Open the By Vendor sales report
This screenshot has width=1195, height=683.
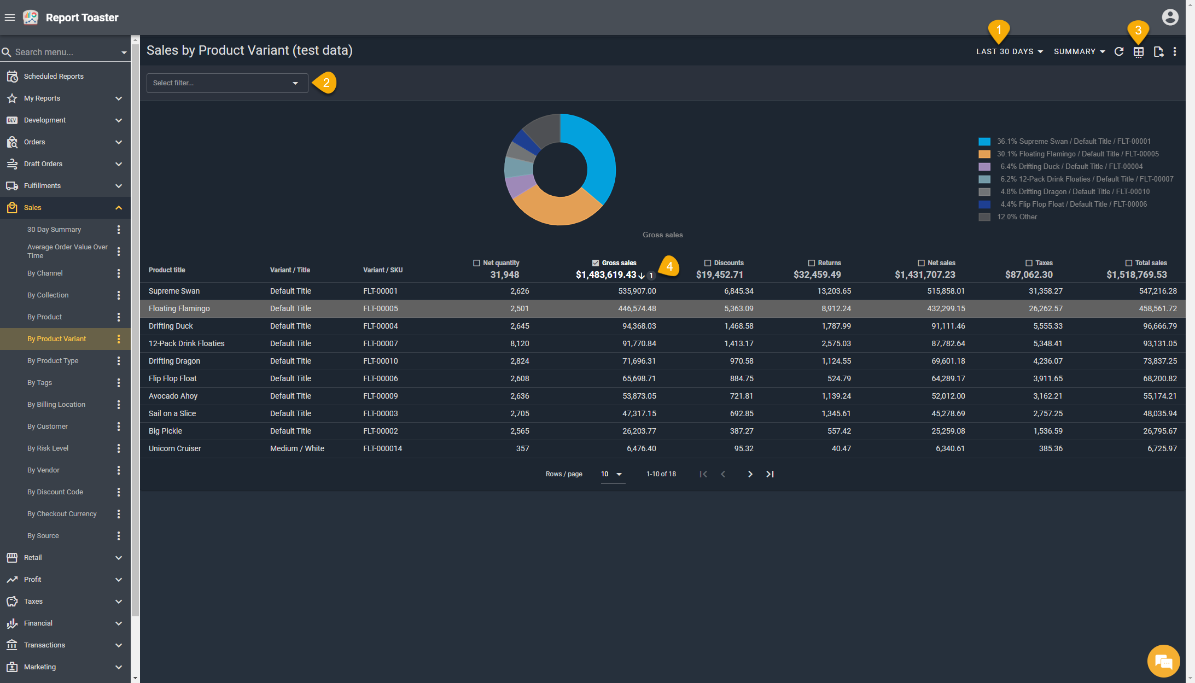(x=43, y=470)
